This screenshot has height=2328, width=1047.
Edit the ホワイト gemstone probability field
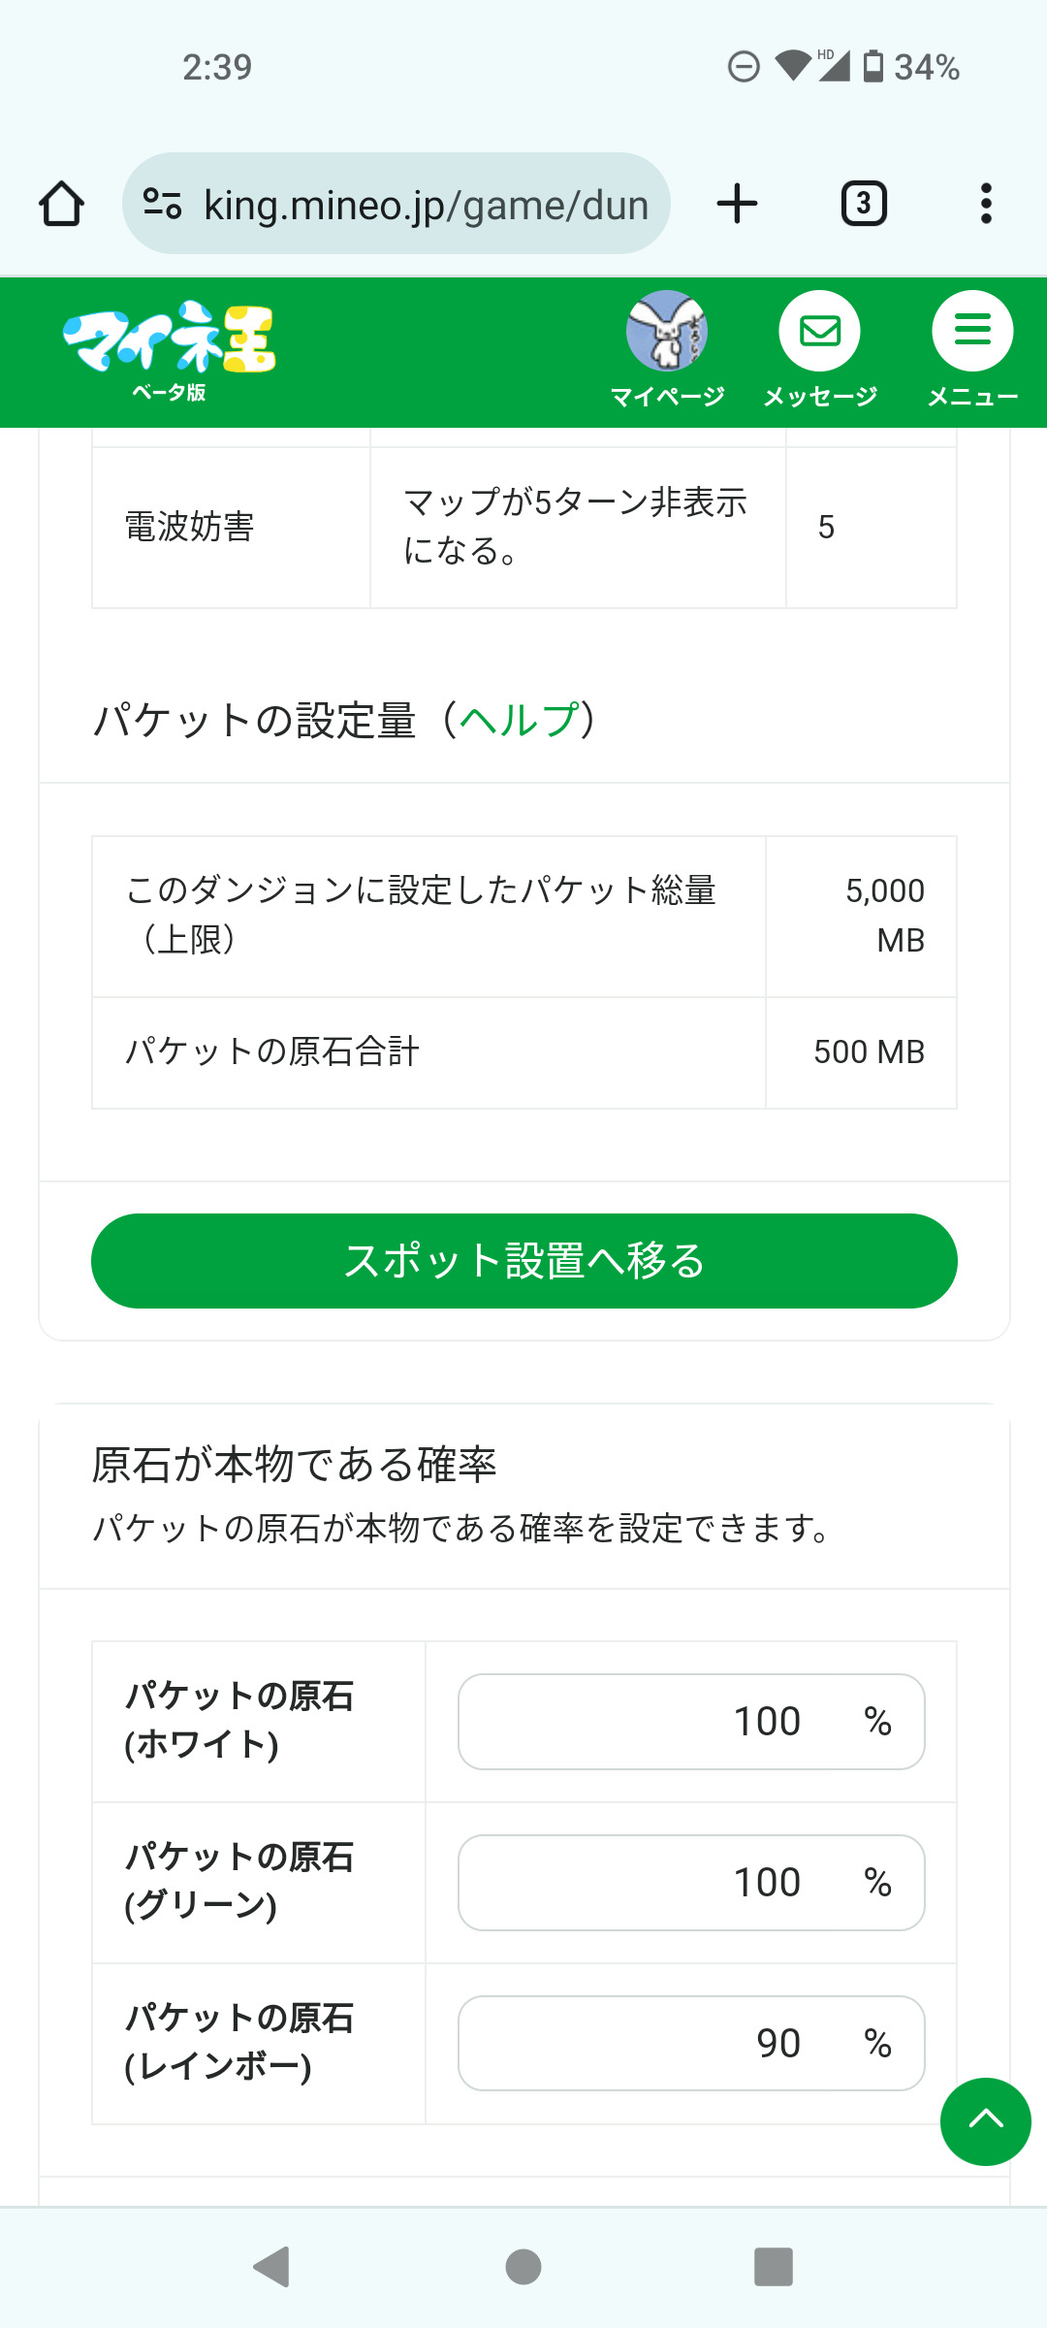(x=690, y=1722)
